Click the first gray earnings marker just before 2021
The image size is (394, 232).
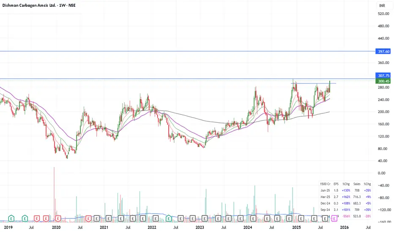[x=96, y=219]
